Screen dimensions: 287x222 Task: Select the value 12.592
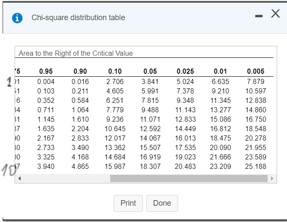click(x=150, y=129)
